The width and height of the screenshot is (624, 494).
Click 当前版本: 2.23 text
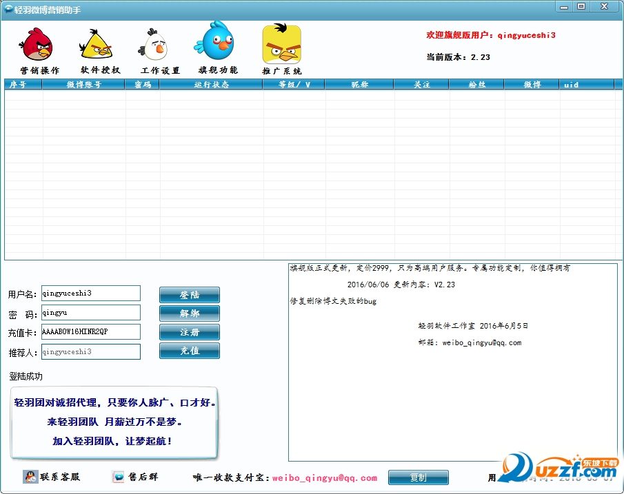[x=458, y=57]
